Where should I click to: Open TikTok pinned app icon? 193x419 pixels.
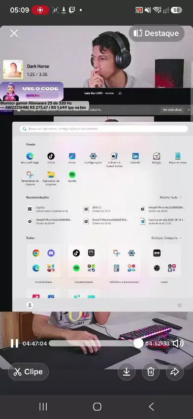click(x=51, y=158)
